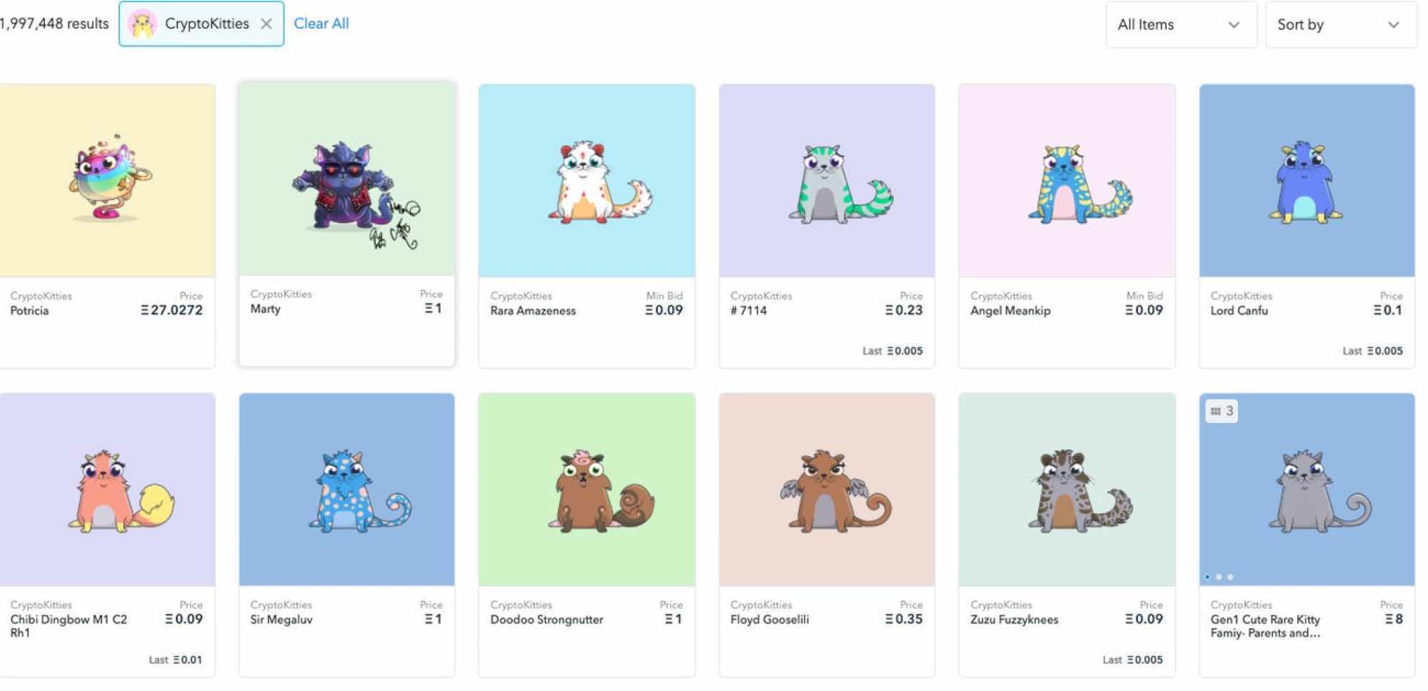Viewport: 1428px width, 691px height.
Task: Click the Floyd Gooselili name
Action: coord(769,620)
